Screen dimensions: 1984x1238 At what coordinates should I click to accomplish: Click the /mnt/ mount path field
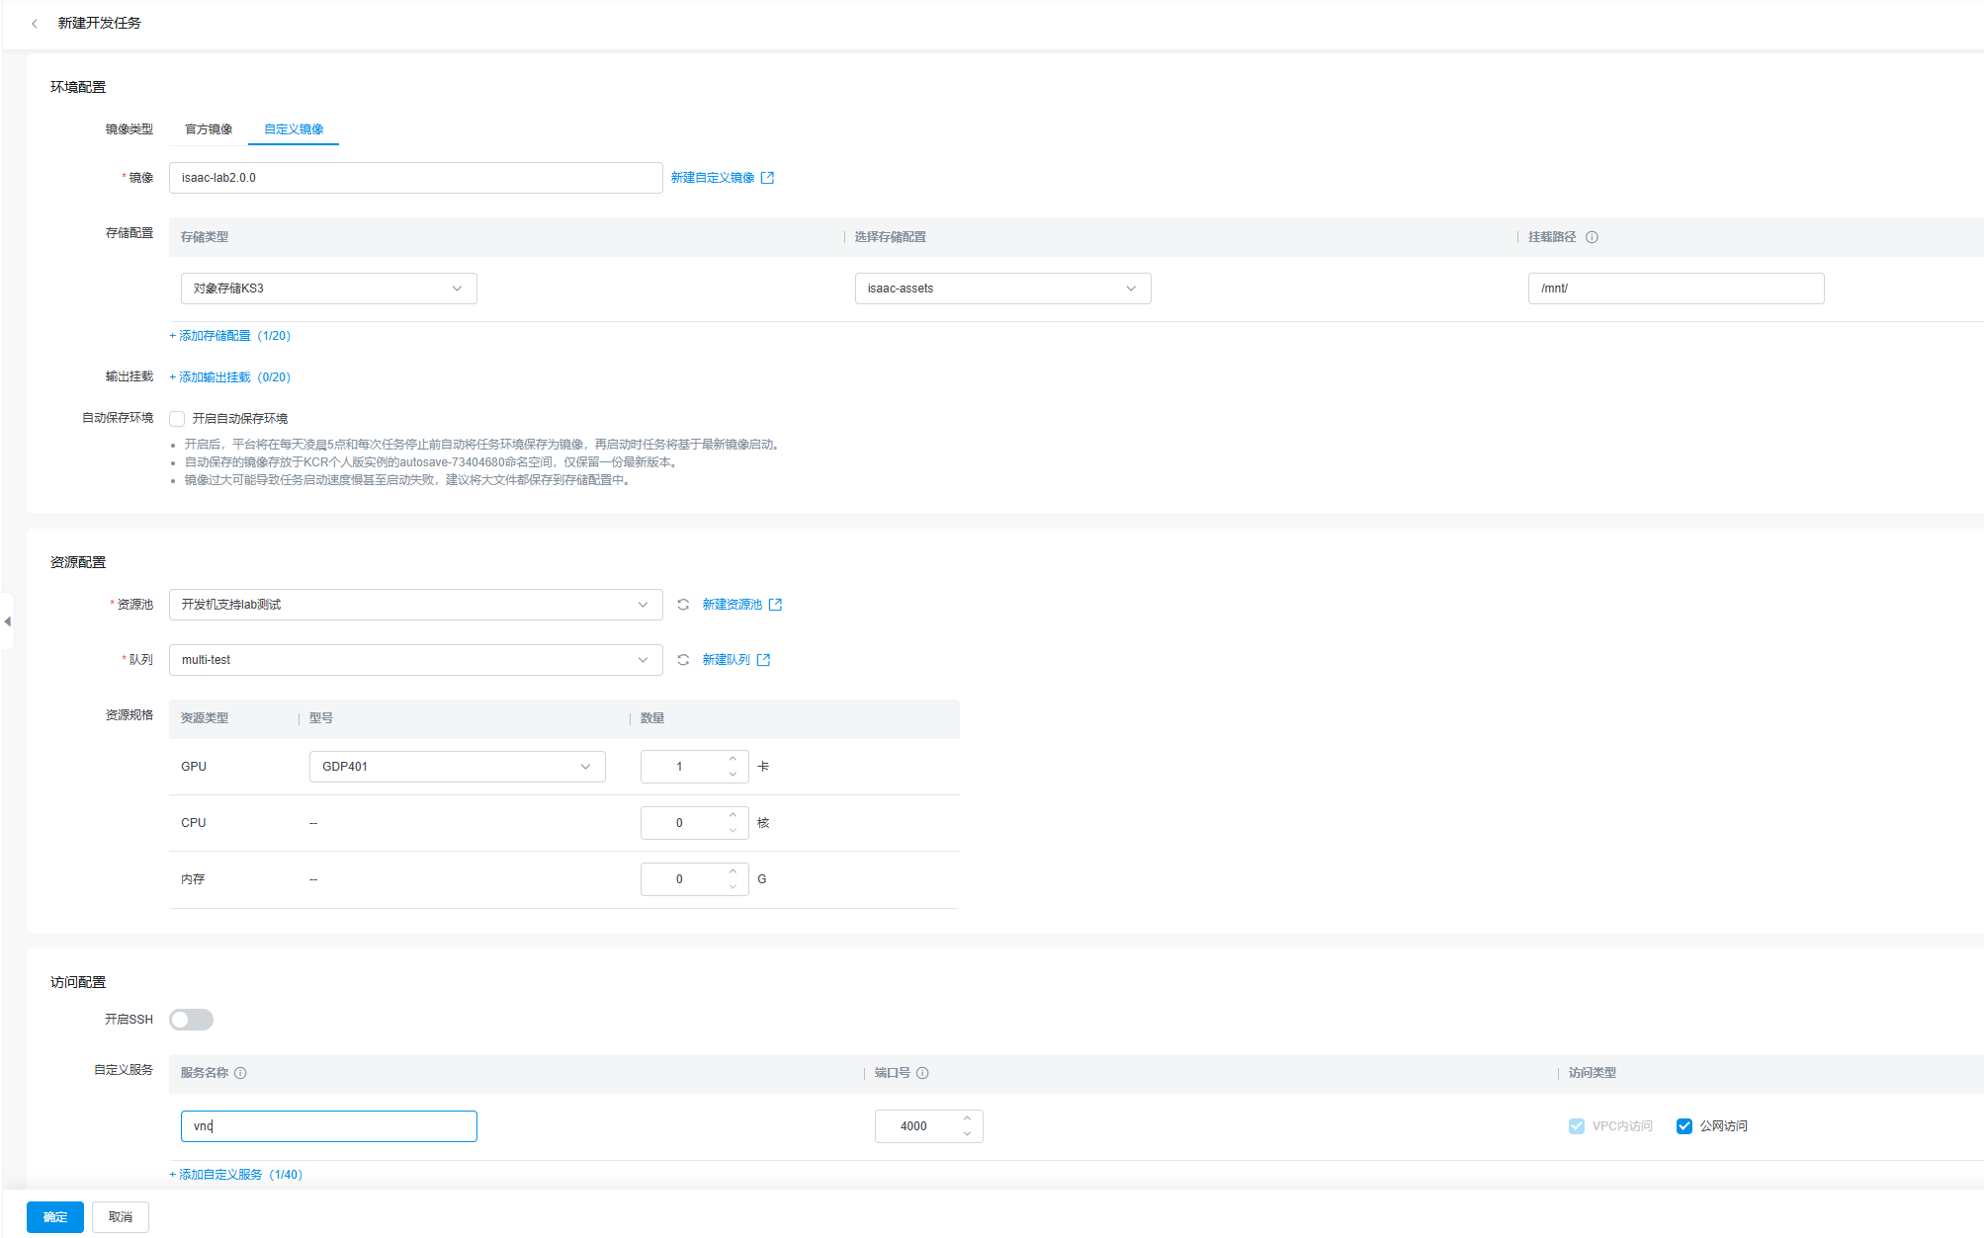click(x=1675, y=289)
